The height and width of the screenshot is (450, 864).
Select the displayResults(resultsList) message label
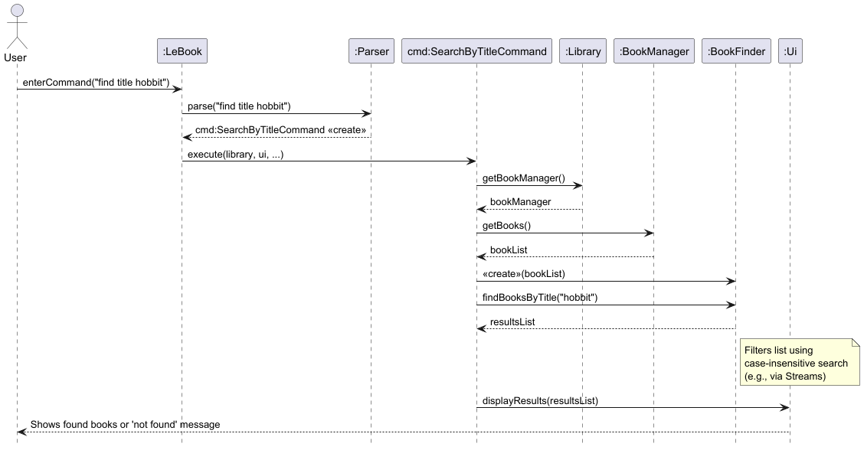tap(540, 401)
